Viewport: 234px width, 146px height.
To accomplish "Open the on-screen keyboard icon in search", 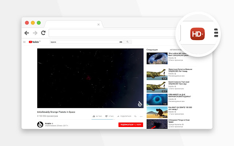I will pyautogui.click(x=121, y=42).
